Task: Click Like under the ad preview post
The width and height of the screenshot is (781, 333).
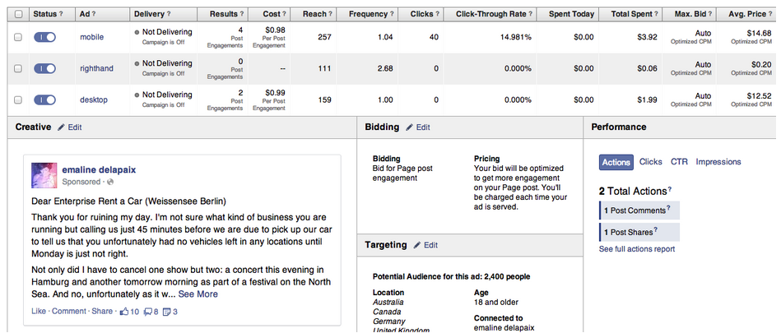Action: pos(39,312)
